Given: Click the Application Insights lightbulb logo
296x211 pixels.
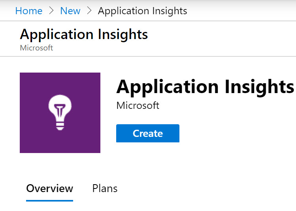Looking at the screenshot, I should [x=60, y=107].
